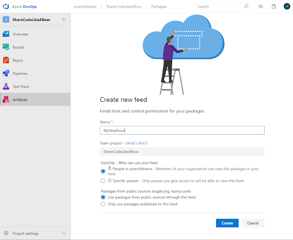
Task: Open the Artifacts package icon
Action: (6, 99)
